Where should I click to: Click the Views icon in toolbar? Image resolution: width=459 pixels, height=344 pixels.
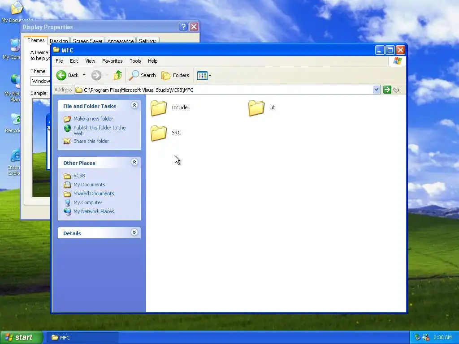(x=202, y=75)
